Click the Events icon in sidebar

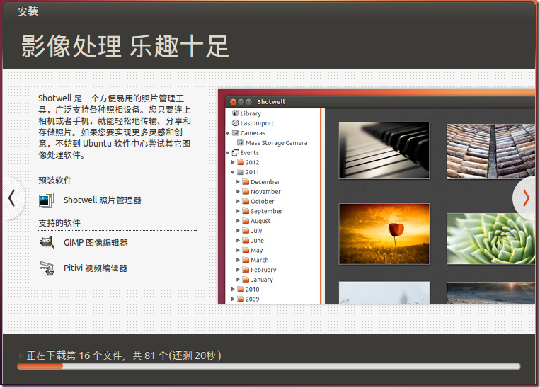[x=235, y=152]
